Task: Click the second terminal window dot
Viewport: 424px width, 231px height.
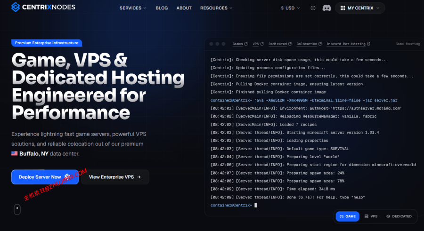Action: tap(217, 44)
